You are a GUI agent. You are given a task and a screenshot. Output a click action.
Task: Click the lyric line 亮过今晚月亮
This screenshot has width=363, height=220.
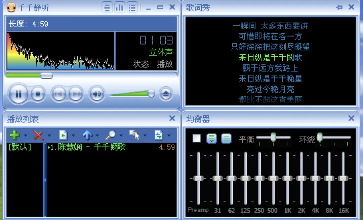pyautogui.click(x=270, y=89)
